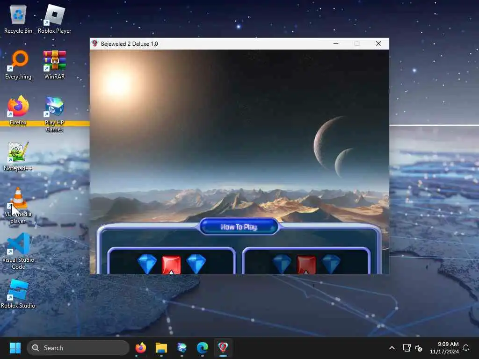Click the muted volume tray icon
Viewport: 479px width, 359px height.
pos(419,348)
